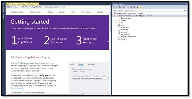Click the Pending Changes Filter icon
The height and width of the screenshot is (99, 192).
[124, 7]
